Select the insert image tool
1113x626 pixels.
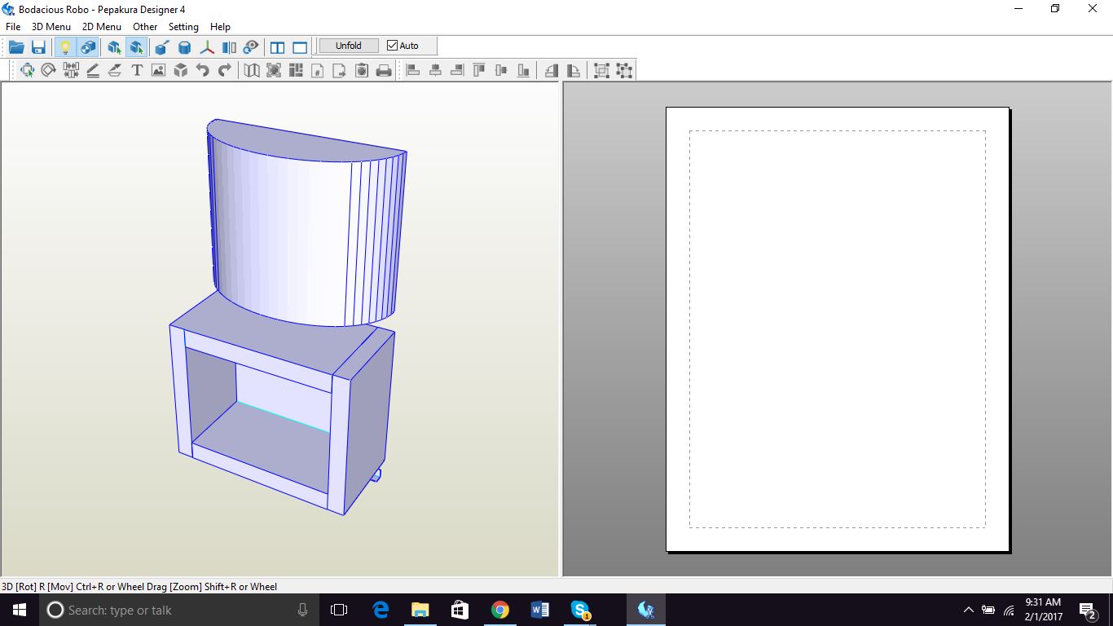coord(159,70)
